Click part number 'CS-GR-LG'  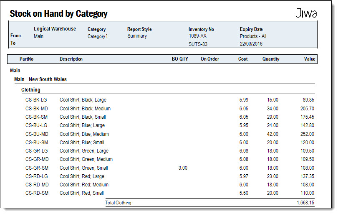point(36,151)
